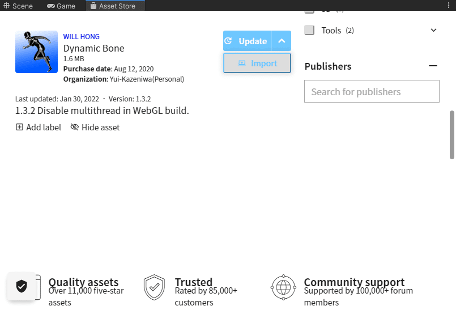Viewport: 456px width, 310px height.
Task: Switch to the Scene tab
Action: pos(18,6)
